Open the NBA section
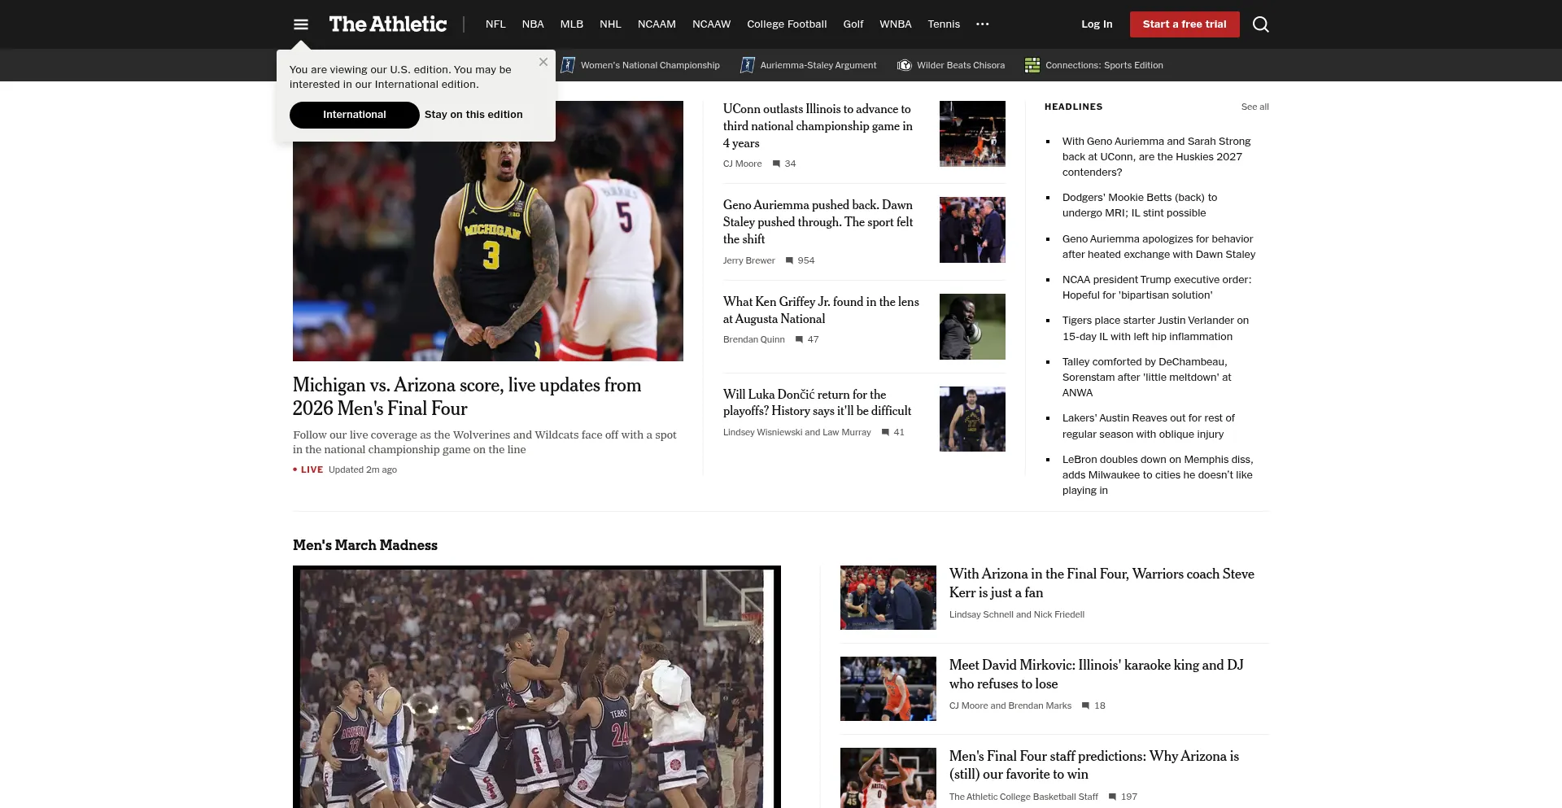The image size is (1562, 808). [x=533, y=24]
